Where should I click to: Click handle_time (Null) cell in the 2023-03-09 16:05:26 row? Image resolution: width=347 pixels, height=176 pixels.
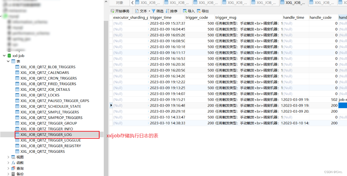(296, 35)
